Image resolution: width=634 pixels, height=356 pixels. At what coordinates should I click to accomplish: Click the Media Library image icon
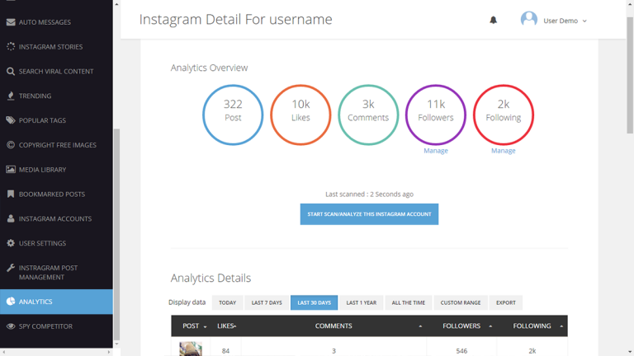pos(11,170)
